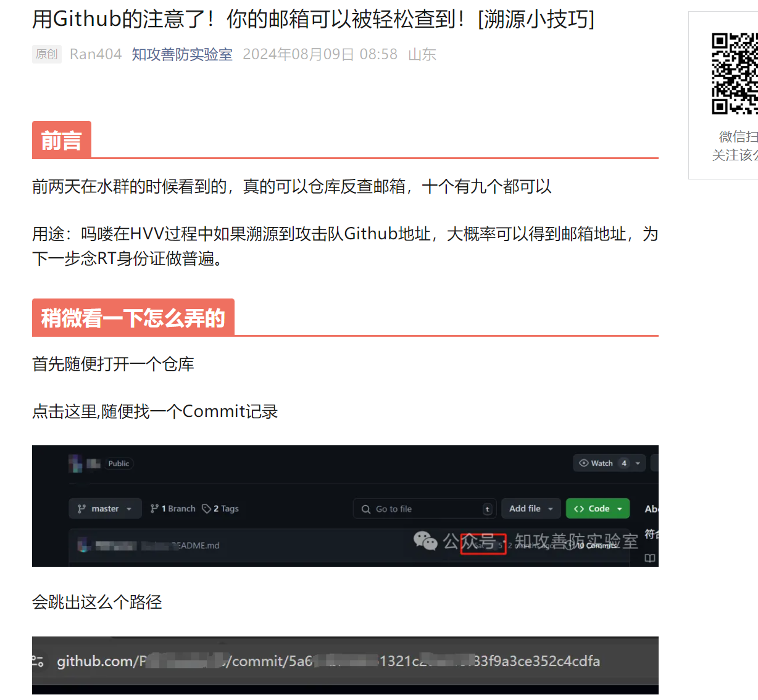Open the master branch dropdown
758x700 pixels.
tap(105, 509)
